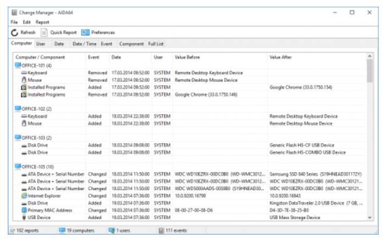The image size is (382, 238).
Task: Click the Mouse icon under OFFICE-102
Action: (x=24, y=123)
